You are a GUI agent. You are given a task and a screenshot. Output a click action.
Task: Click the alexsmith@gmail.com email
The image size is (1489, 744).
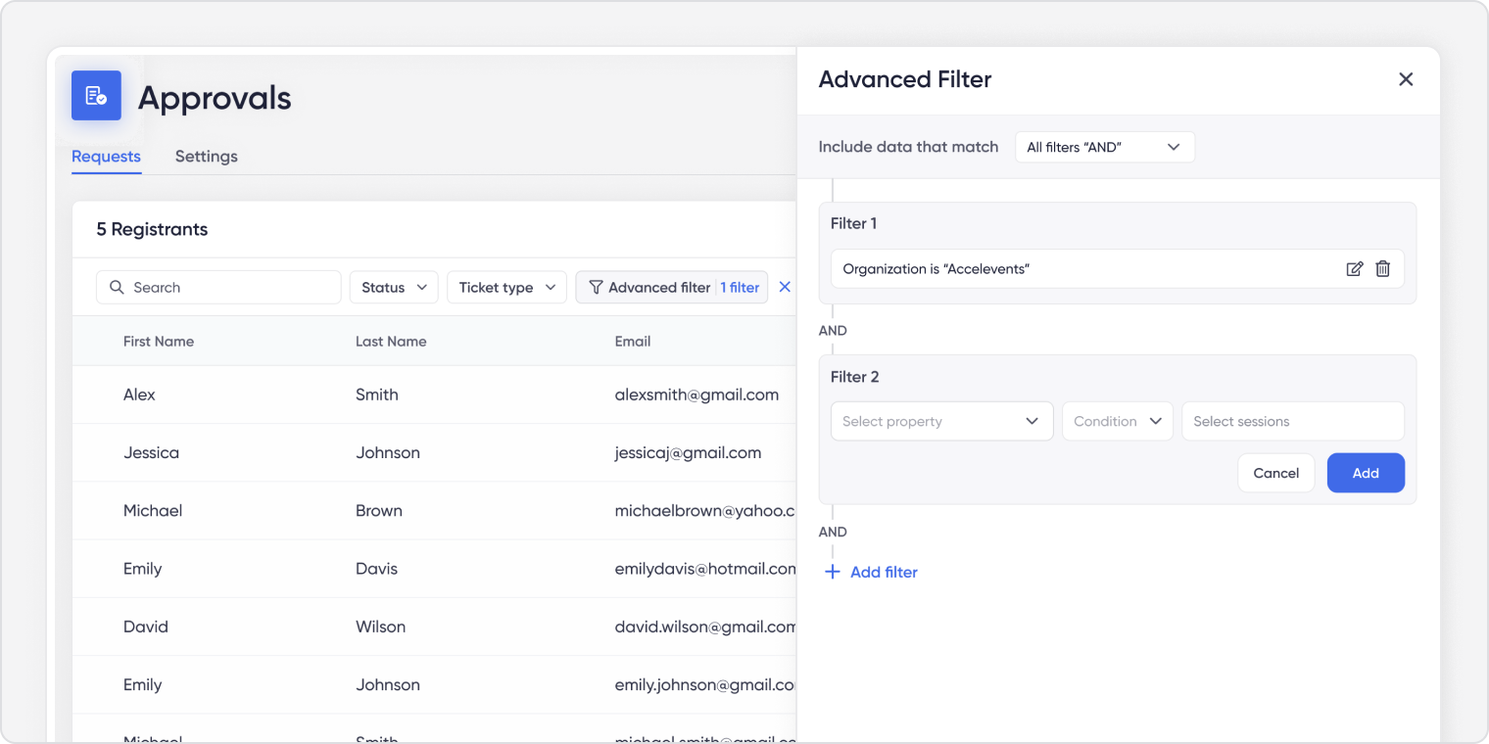click(696, 395)
